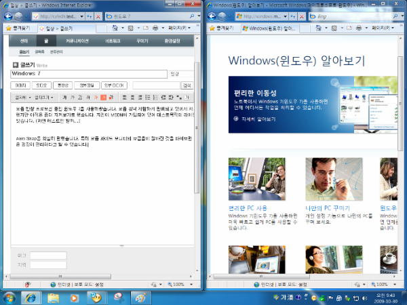Decrease indent in the editor toolbar
Image resolution: width=407 pixels, height=305 pixels.
point(163,97)
